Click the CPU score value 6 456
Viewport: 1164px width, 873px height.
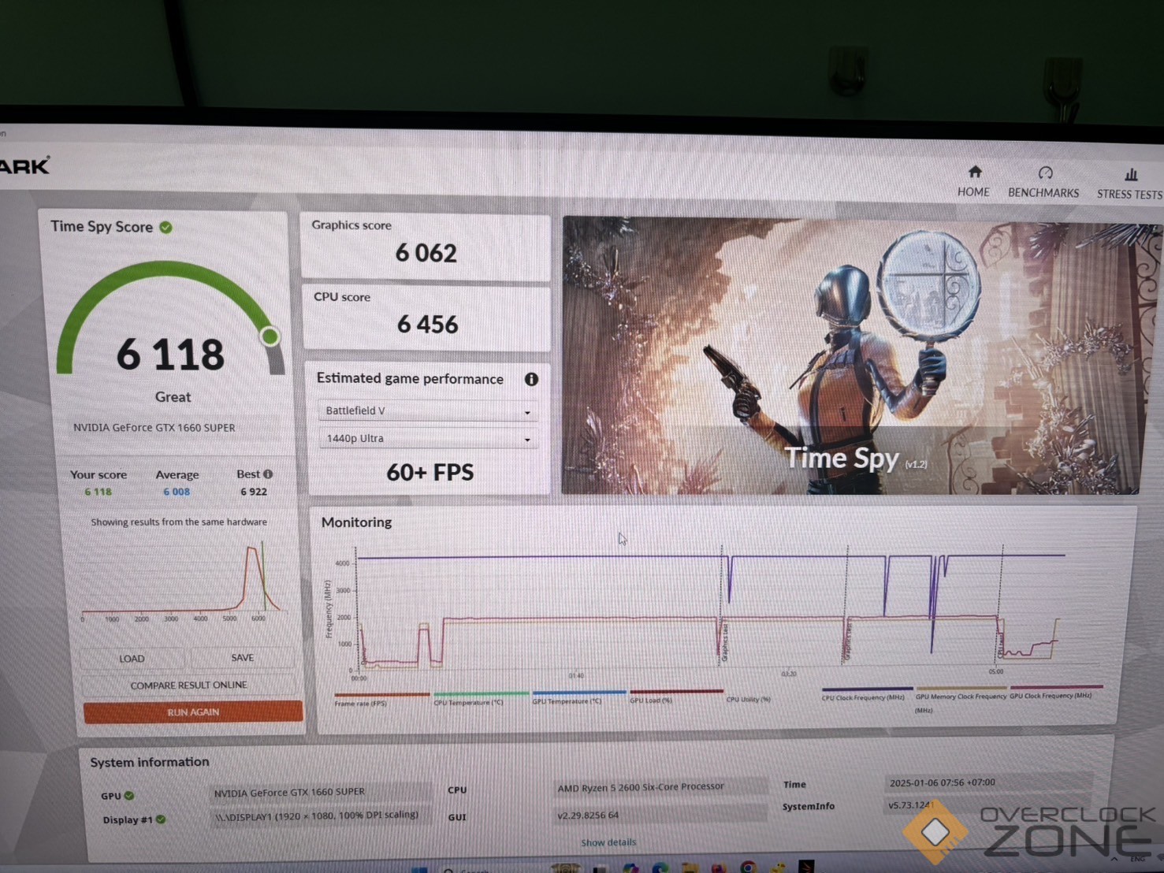pos(428,325)
